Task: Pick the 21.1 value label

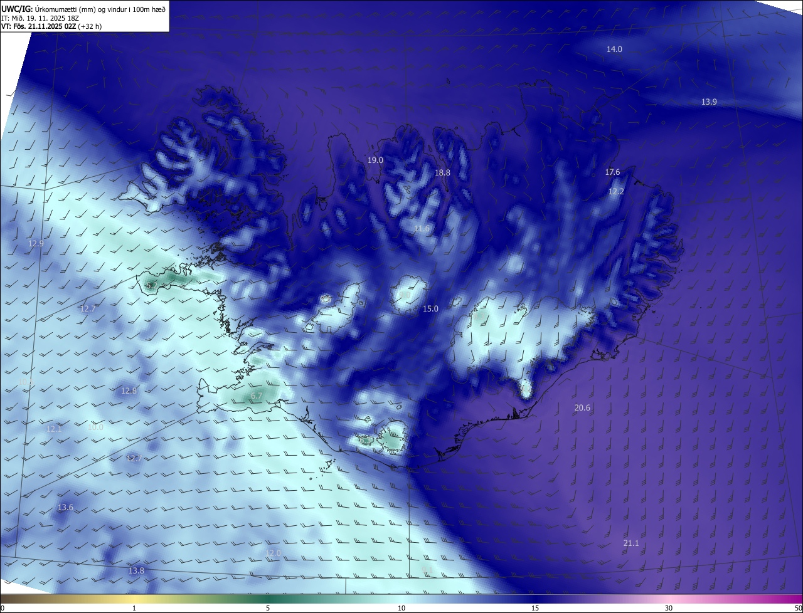Action: click(631, 543)
